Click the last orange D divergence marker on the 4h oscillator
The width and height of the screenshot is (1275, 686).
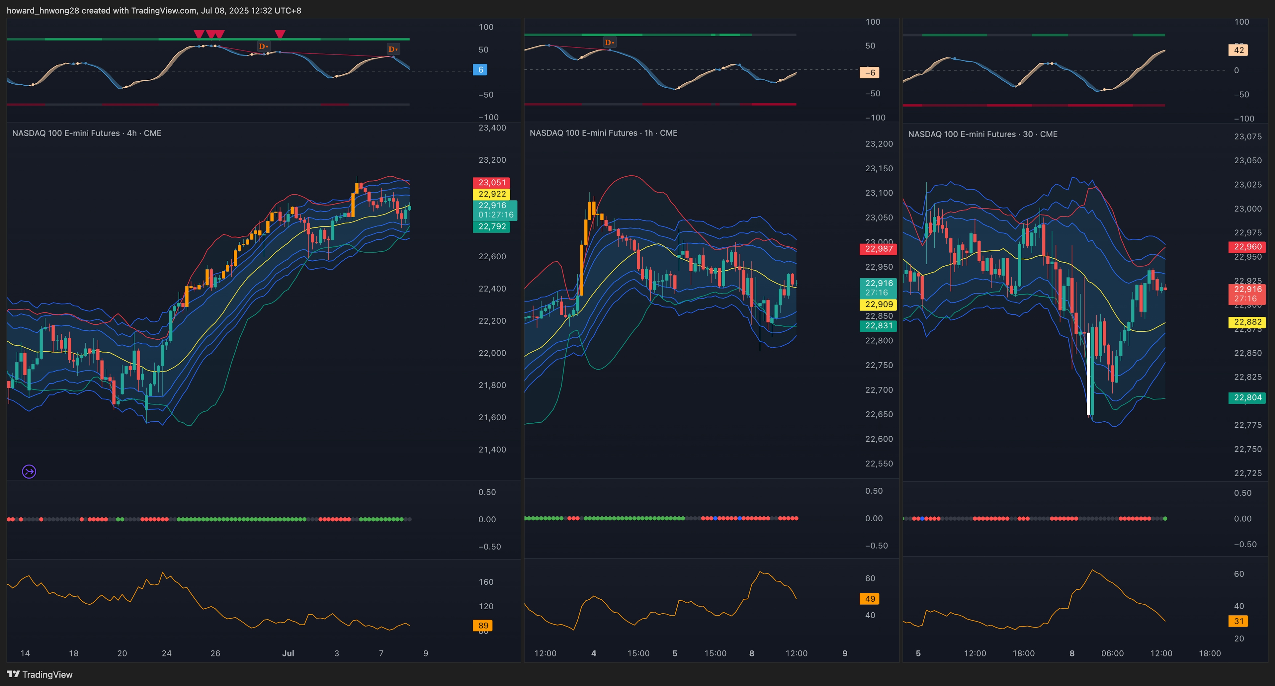point(393,49)
